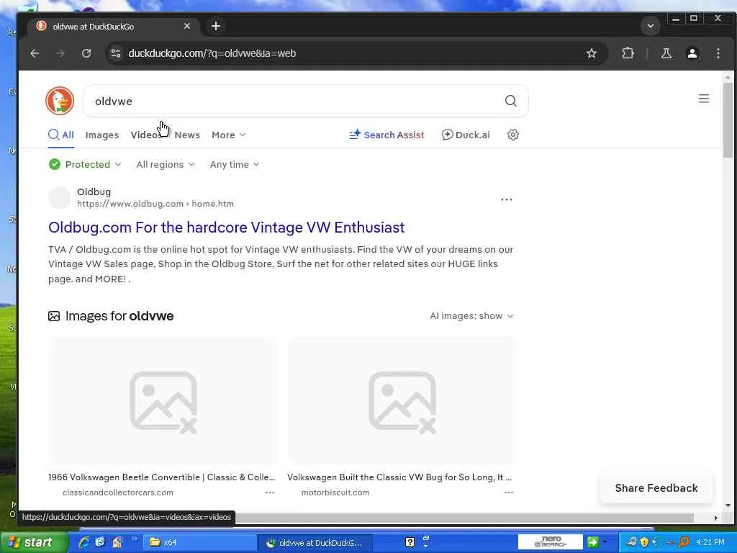
Task: Open the Oldbug.com result title link
Action: pos(227,228)
